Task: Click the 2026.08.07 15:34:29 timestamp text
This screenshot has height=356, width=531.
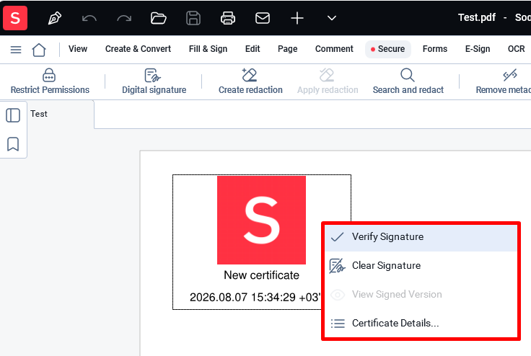Action: click(x=255, y=297)
